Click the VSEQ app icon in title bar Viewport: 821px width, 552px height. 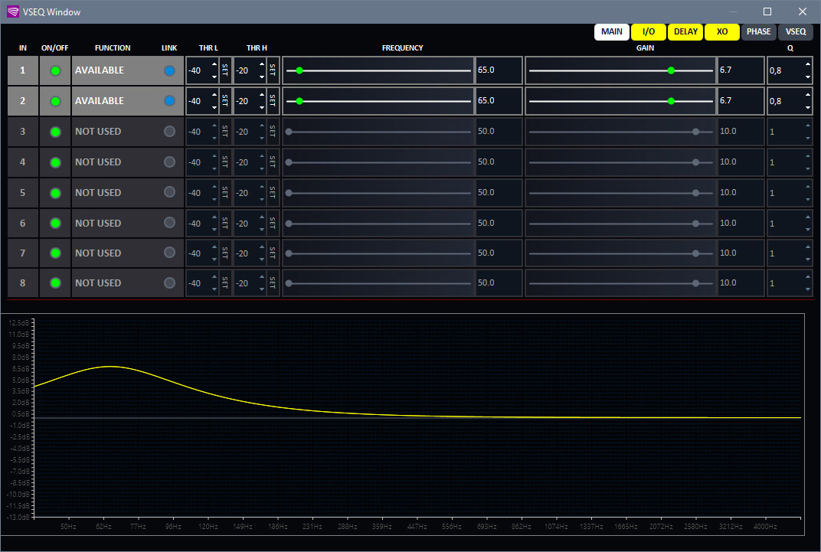pos(12,11)
